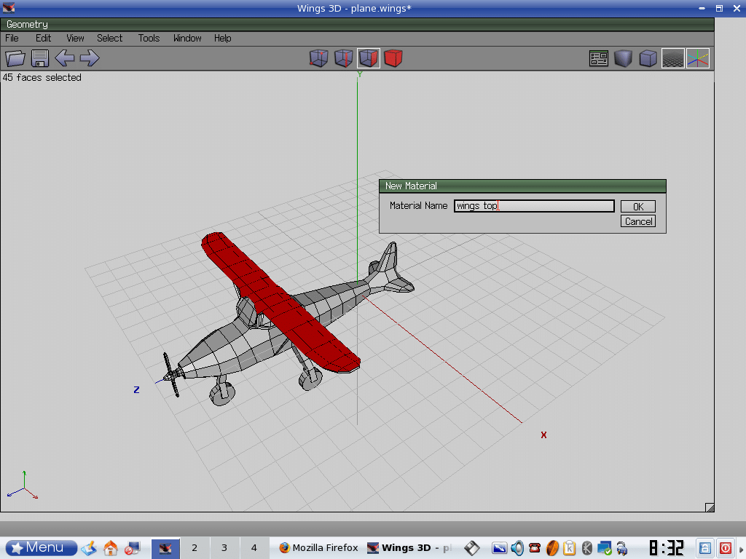Switch to body selection mode

point(393,58)
